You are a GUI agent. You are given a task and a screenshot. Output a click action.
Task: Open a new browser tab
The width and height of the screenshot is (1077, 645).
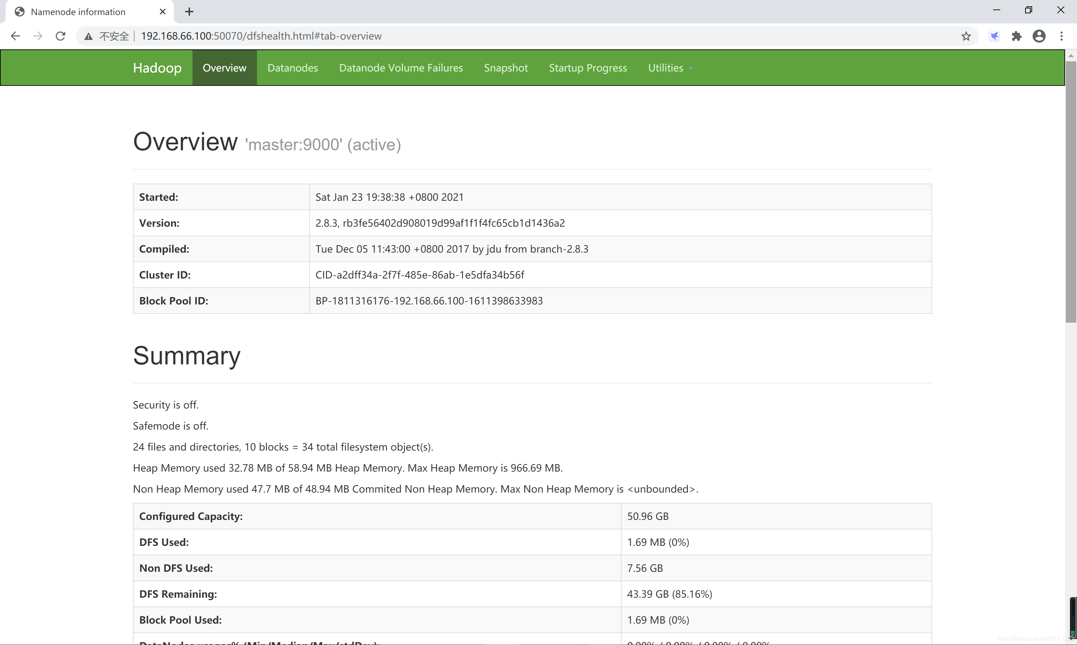189,12
